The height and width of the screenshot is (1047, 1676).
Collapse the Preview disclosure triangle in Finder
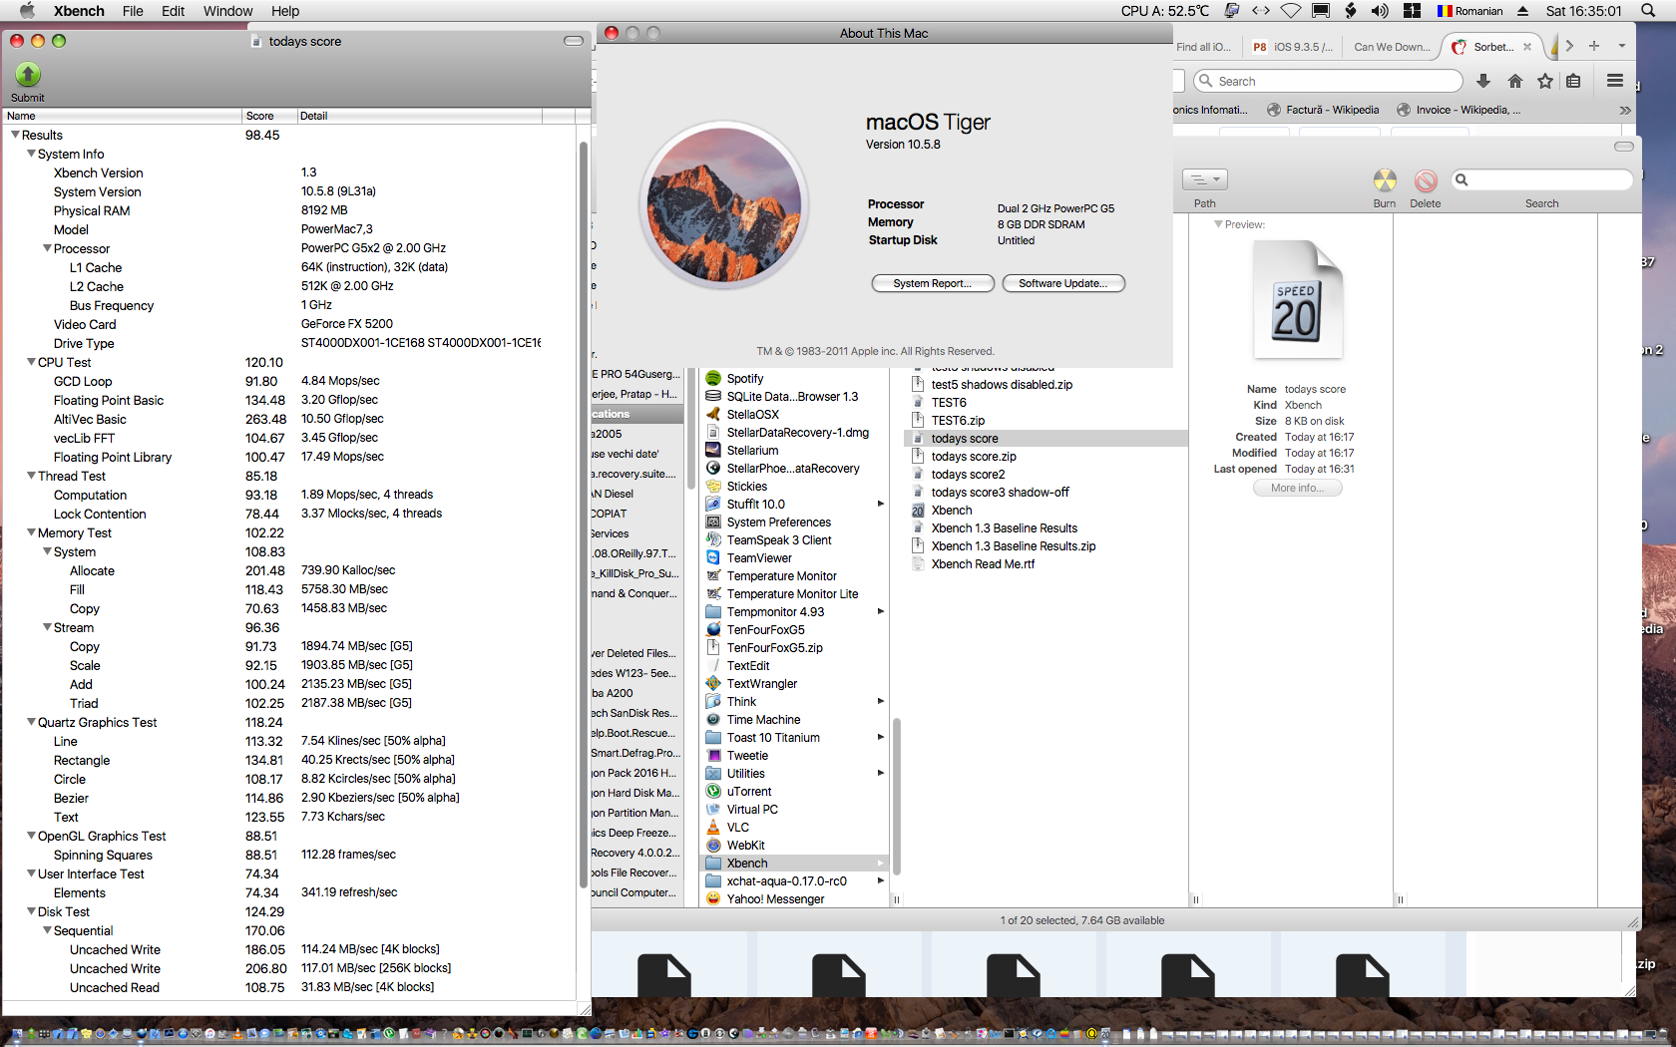tap(1218, 224)
